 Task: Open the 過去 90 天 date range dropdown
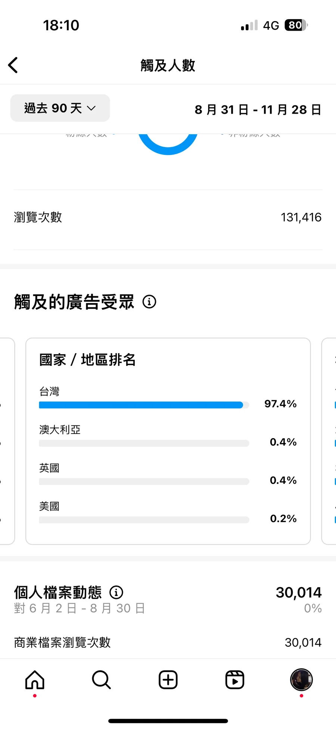coord(60,108)
